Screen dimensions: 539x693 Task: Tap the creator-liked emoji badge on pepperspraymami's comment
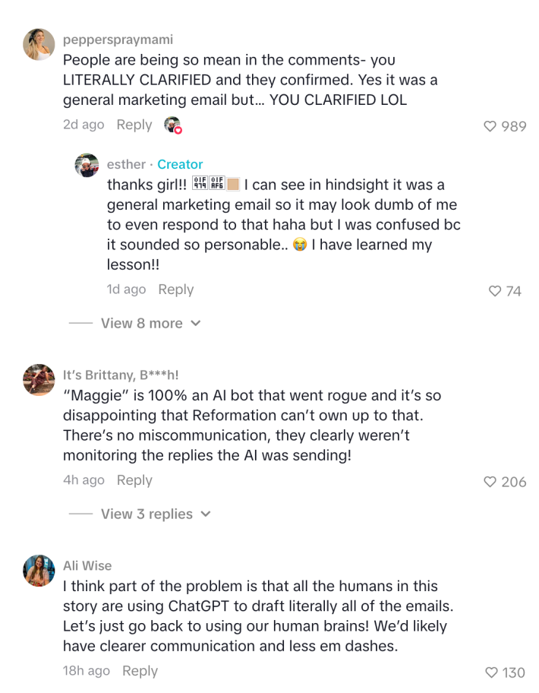click(x=172, y=124)
